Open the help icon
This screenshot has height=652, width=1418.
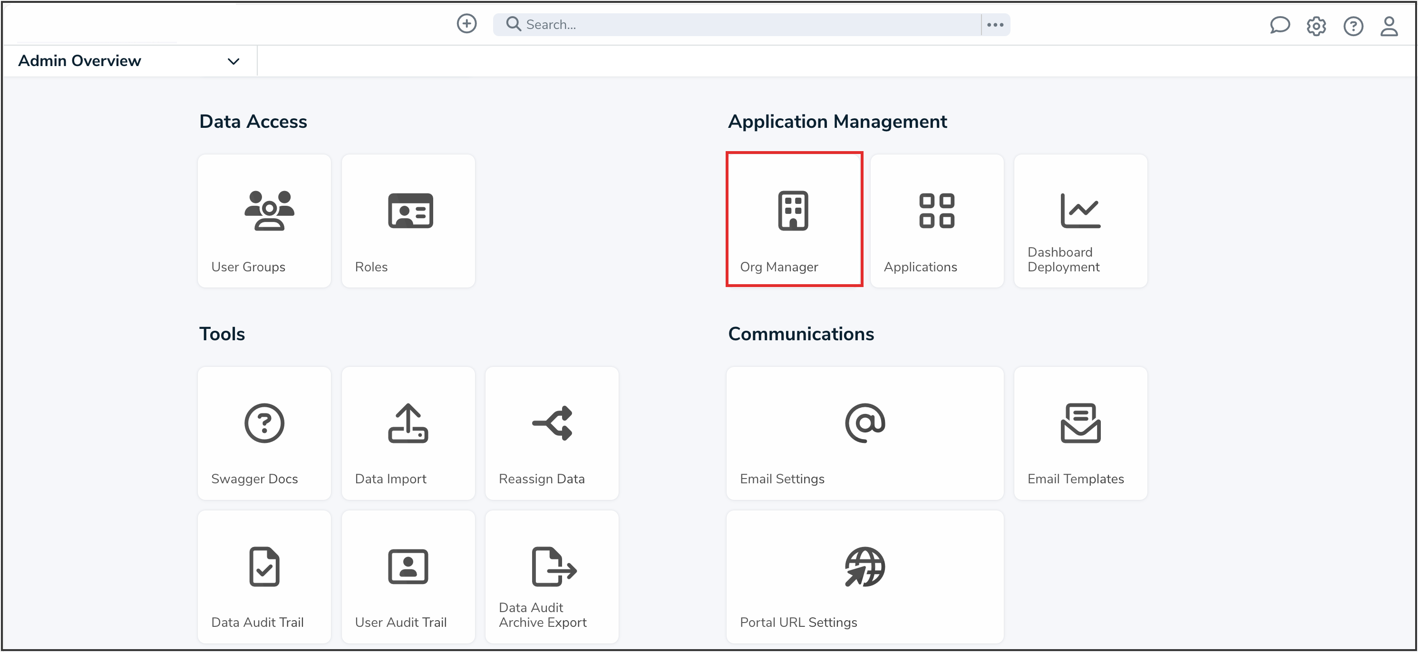[x=1353, y=26]
